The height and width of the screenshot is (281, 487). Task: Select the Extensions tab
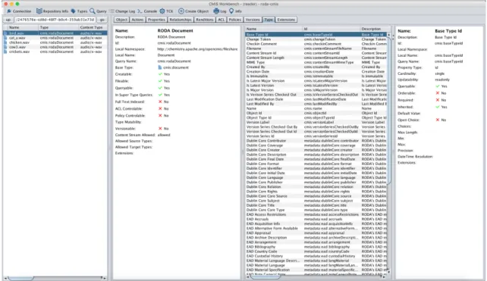(x=286, y=20)
